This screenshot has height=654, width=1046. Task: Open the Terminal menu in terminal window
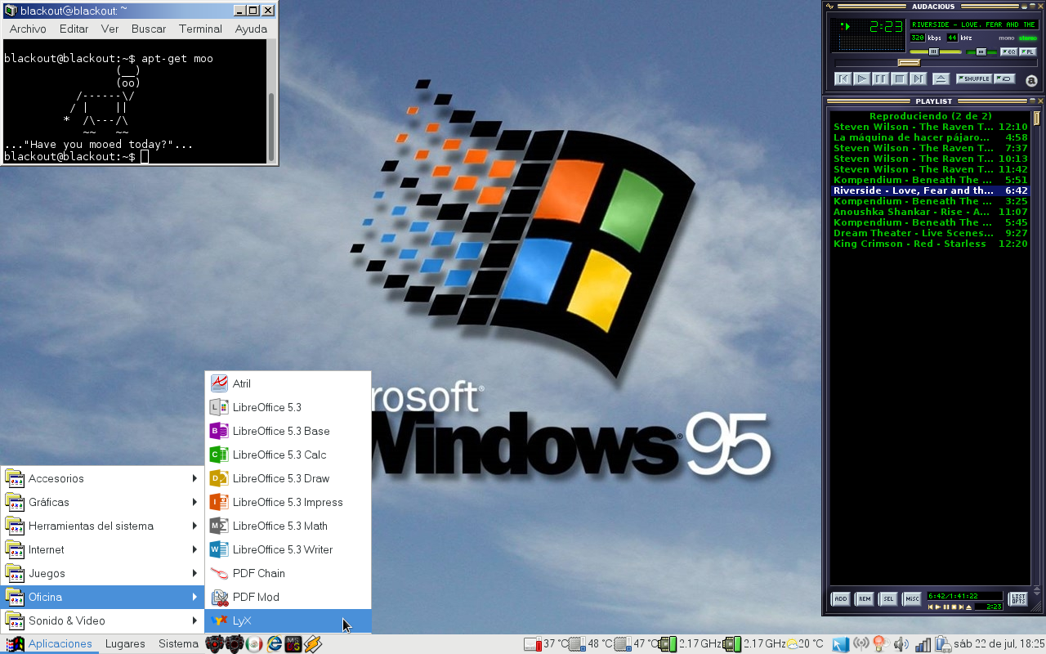[x=200, y=29]
